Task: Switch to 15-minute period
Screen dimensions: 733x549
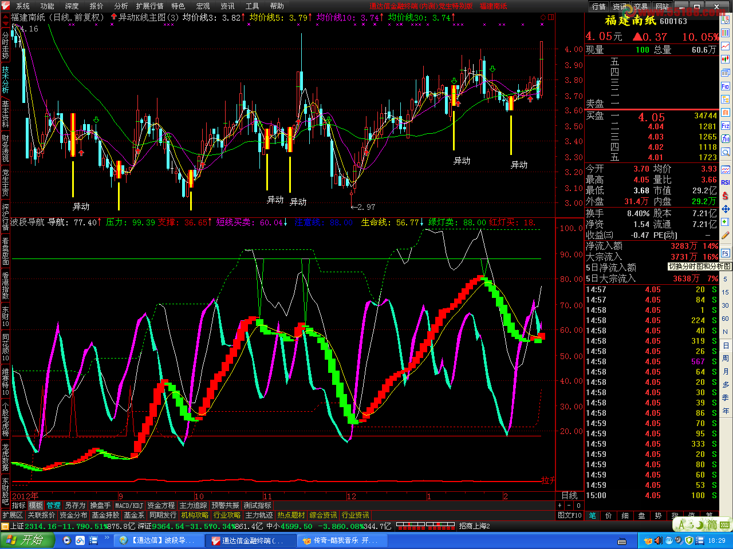Action: (726, 292)
